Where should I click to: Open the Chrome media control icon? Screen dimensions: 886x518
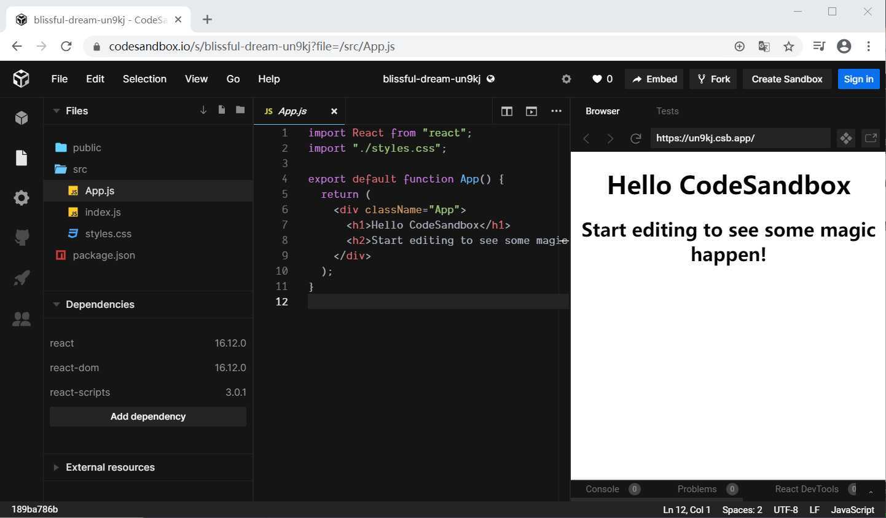point(819,46)
